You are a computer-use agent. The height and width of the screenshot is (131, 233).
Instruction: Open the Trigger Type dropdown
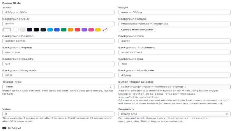(x=59, y=86)
